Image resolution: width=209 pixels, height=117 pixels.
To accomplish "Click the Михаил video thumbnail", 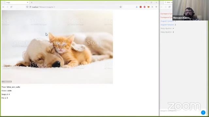I will coord(191,10).
